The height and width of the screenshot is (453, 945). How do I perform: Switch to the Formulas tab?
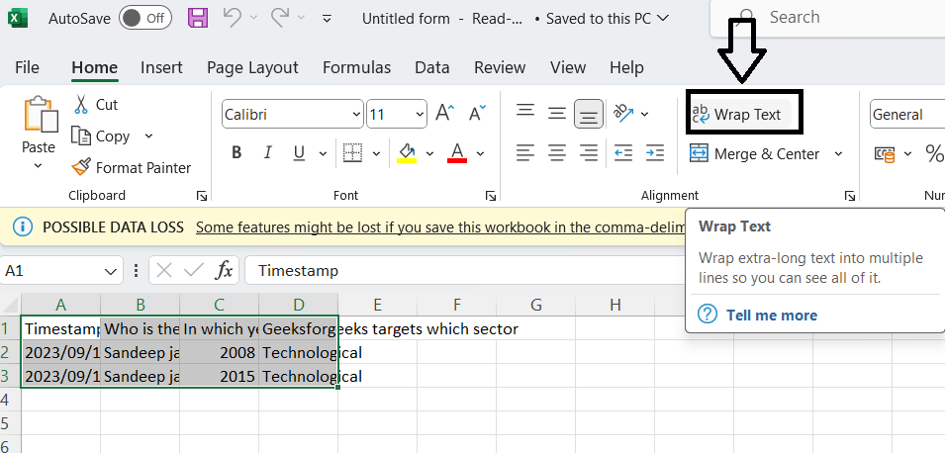pos(357,67)
